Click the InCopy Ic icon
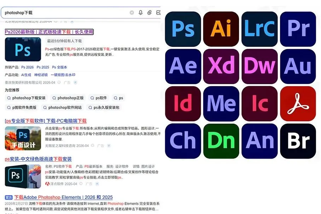Image resolution: width=321 pixels, height=214 pixels. pos(259,103)
